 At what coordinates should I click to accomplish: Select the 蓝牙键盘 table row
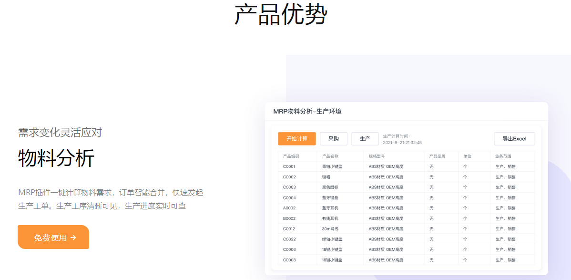pos(331,197)
